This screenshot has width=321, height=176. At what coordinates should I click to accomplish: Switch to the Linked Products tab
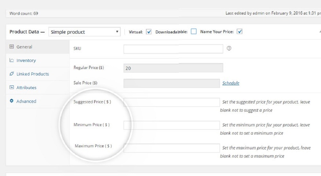[x=38, y=74]
